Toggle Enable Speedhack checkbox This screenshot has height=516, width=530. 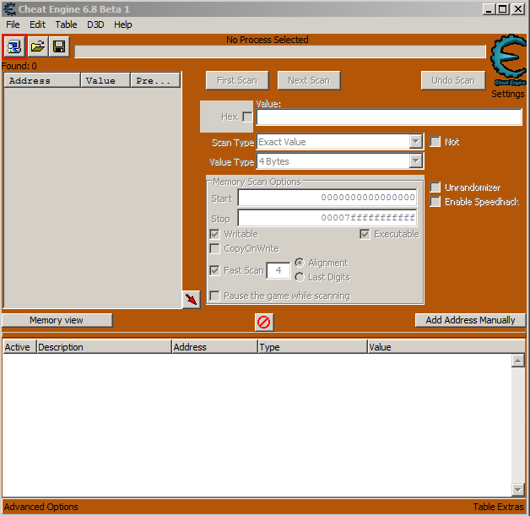tap(435, 202)
